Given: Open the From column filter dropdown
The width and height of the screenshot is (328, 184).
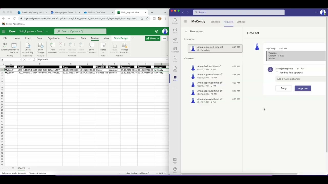Looking at the screenshot, I should tap(77, 67).
